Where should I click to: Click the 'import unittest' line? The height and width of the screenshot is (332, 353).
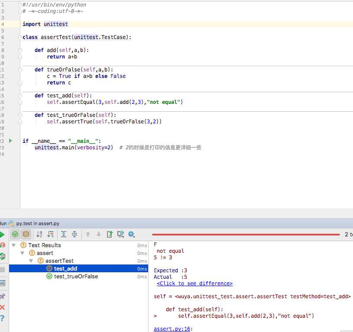pyautogui.click(x=45, y=24)
